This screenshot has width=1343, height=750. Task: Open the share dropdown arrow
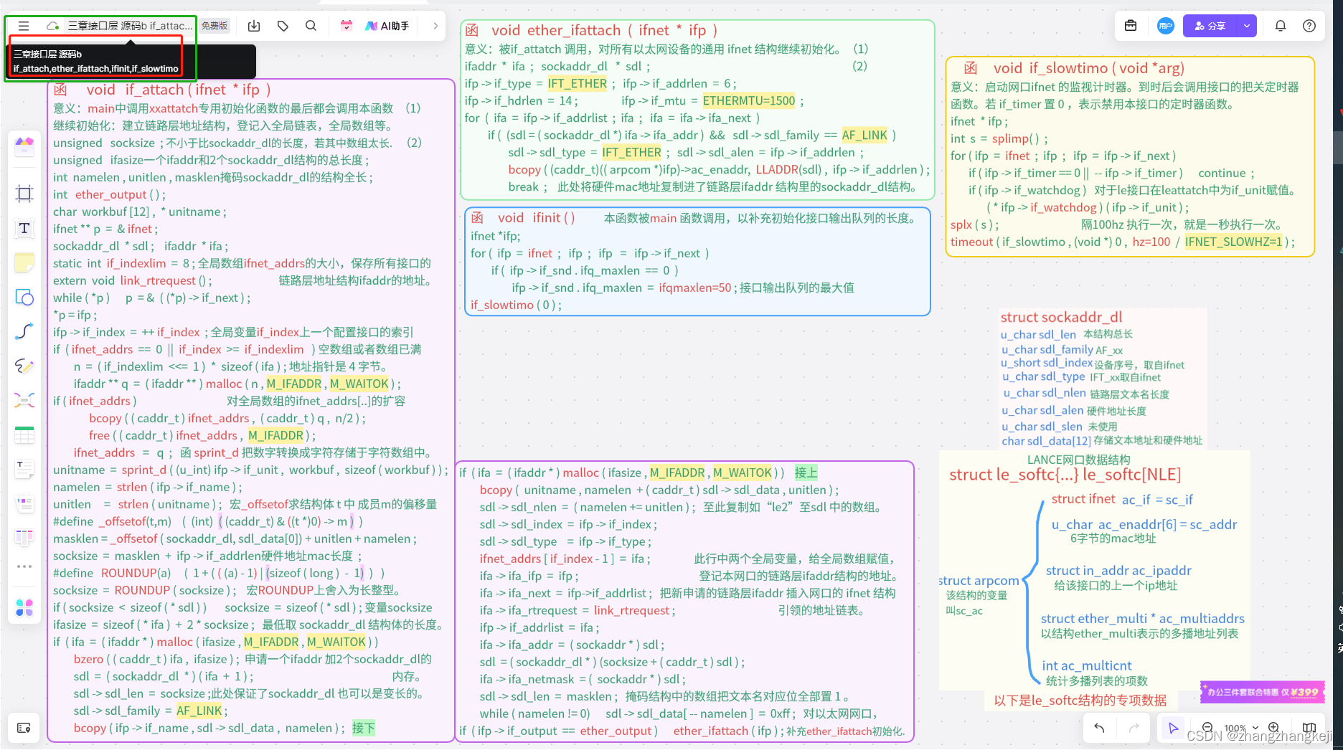1247,26
